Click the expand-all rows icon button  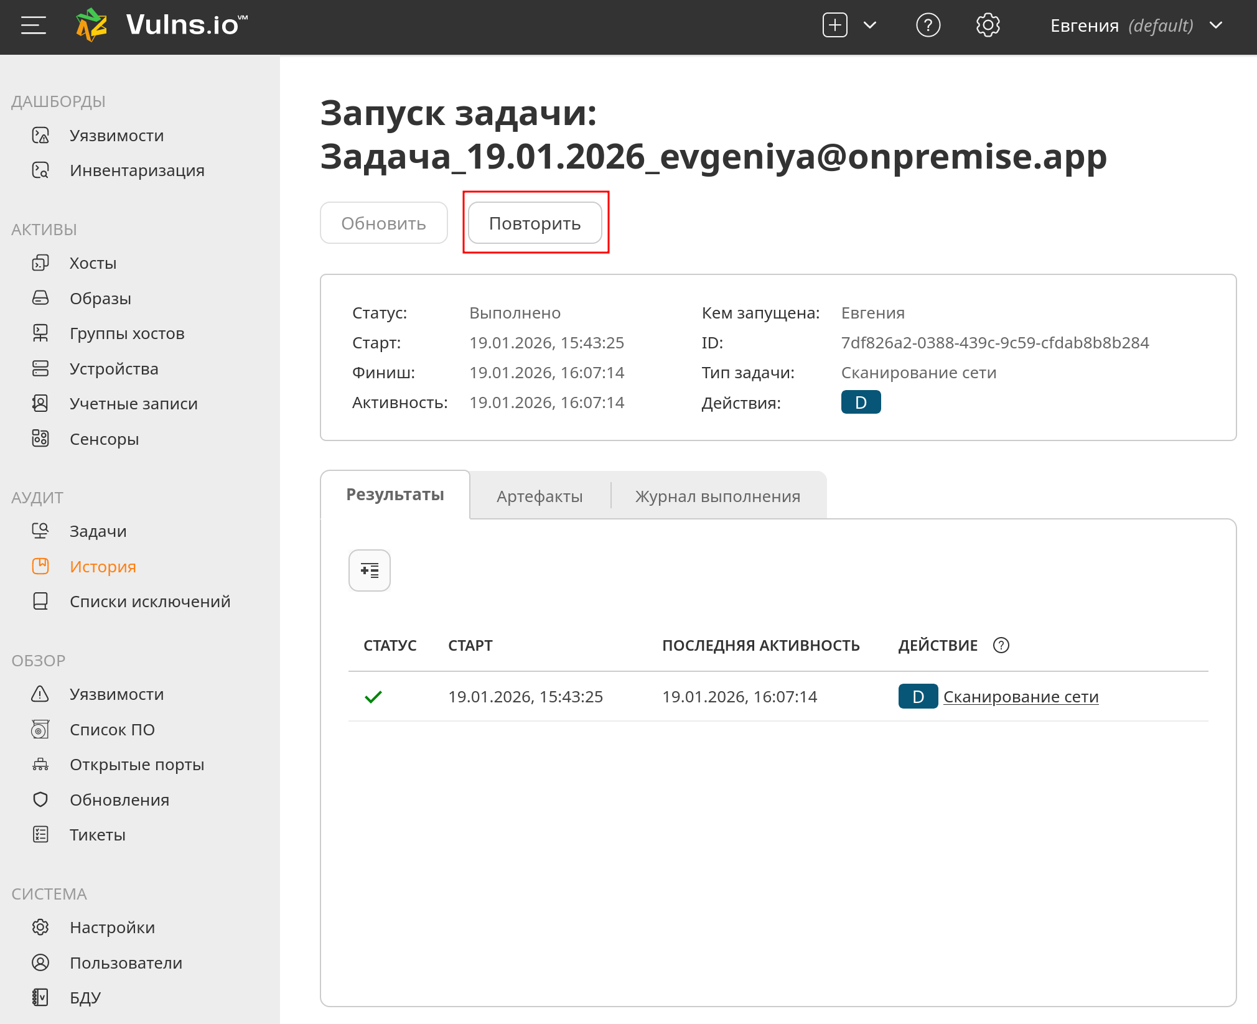[369, 570]
